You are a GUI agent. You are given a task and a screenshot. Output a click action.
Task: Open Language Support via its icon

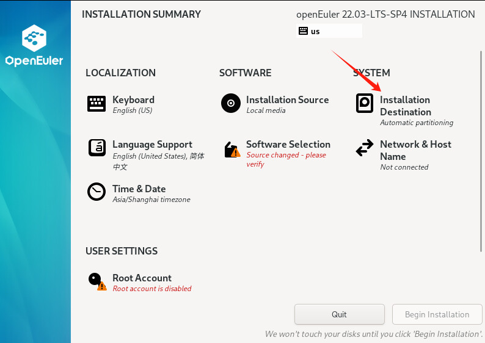(x=97, y=148)
